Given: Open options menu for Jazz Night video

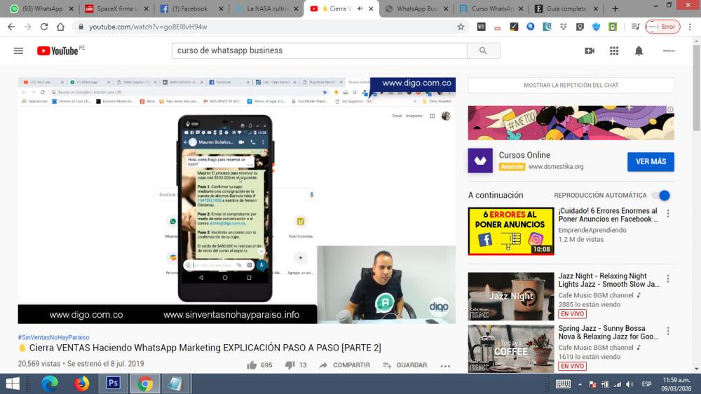Looking at the screenshot, I should (x=667, y=279).
